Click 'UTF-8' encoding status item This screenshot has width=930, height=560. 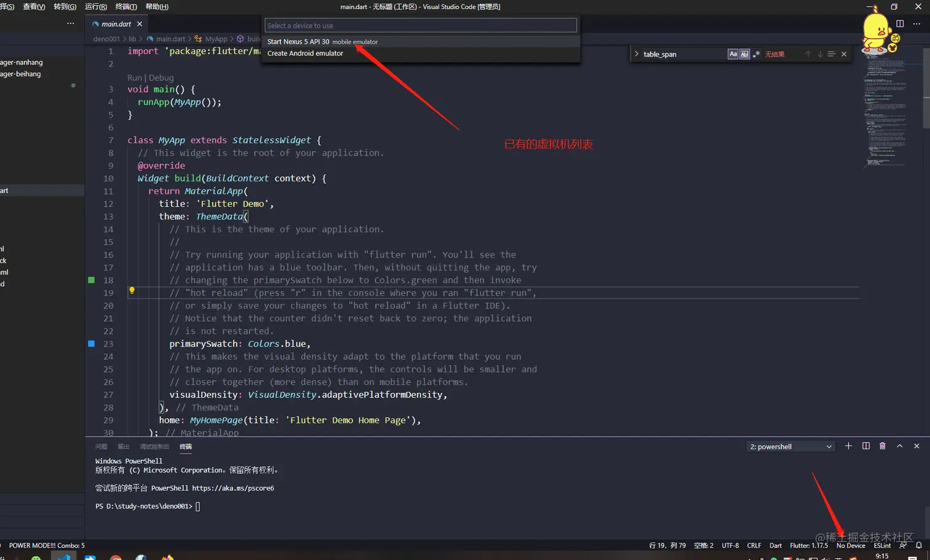point(730,546)
